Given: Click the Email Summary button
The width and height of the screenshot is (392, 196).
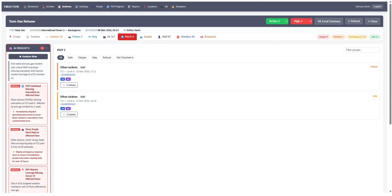Looking at the screenshot, I should (x=329, y=21).
